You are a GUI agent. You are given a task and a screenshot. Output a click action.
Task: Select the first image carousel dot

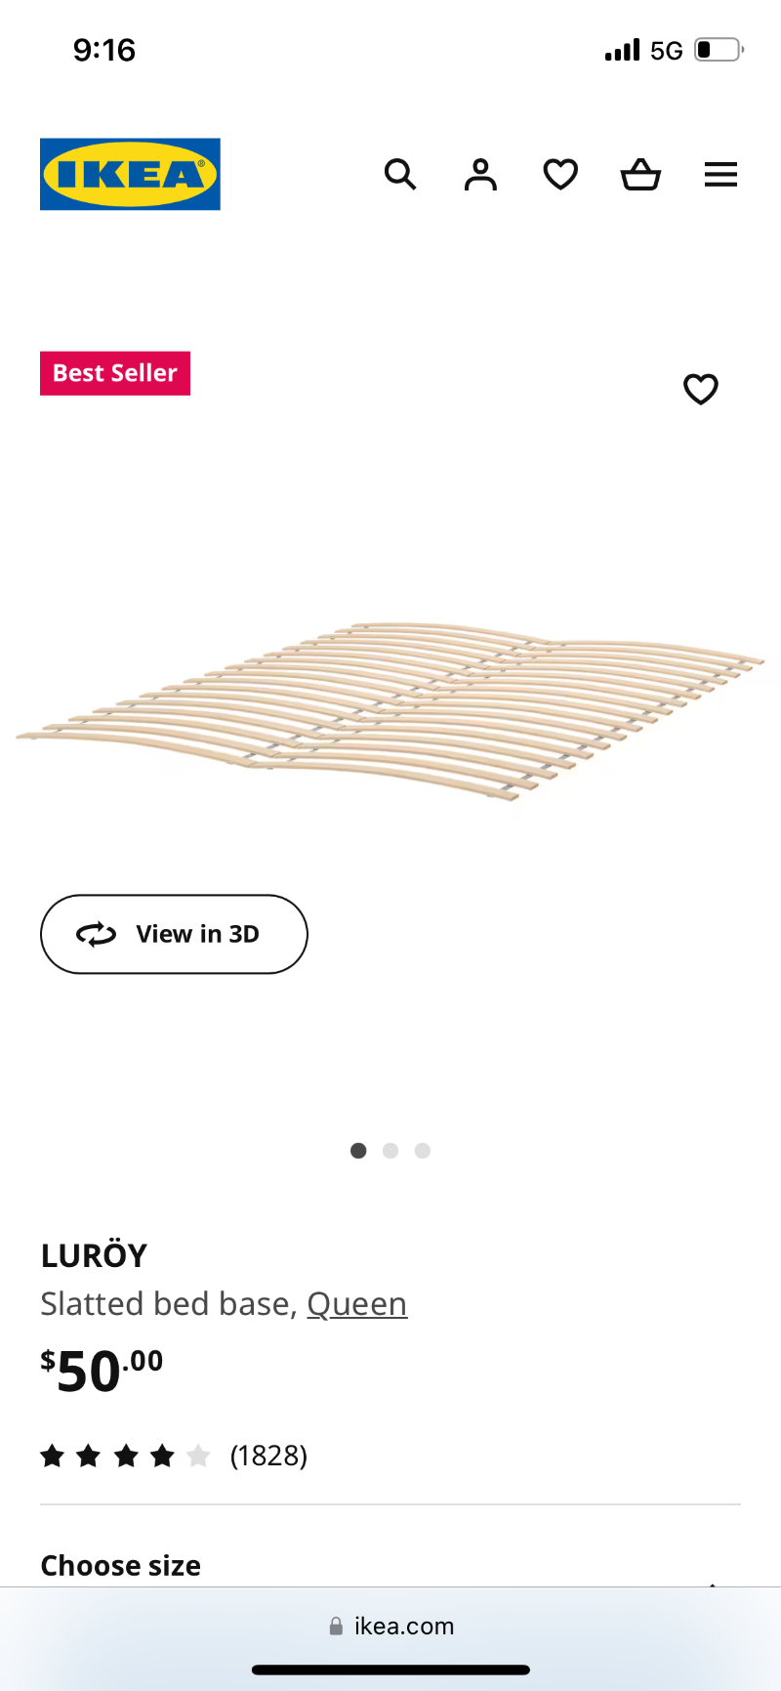358,1151
